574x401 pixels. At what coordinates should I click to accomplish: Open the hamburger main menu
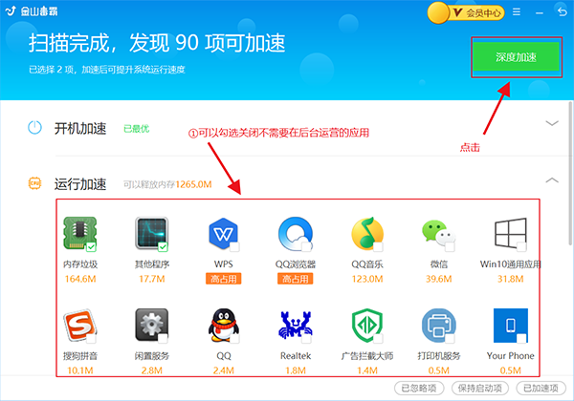[x=517, y=12]
